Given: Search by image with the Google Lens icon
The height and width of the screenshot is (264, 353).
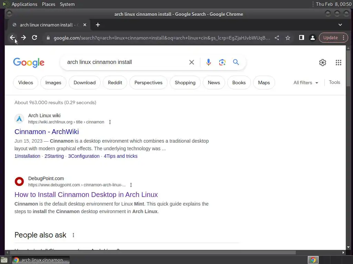Looking at the screenshot, I should point(222,62).
